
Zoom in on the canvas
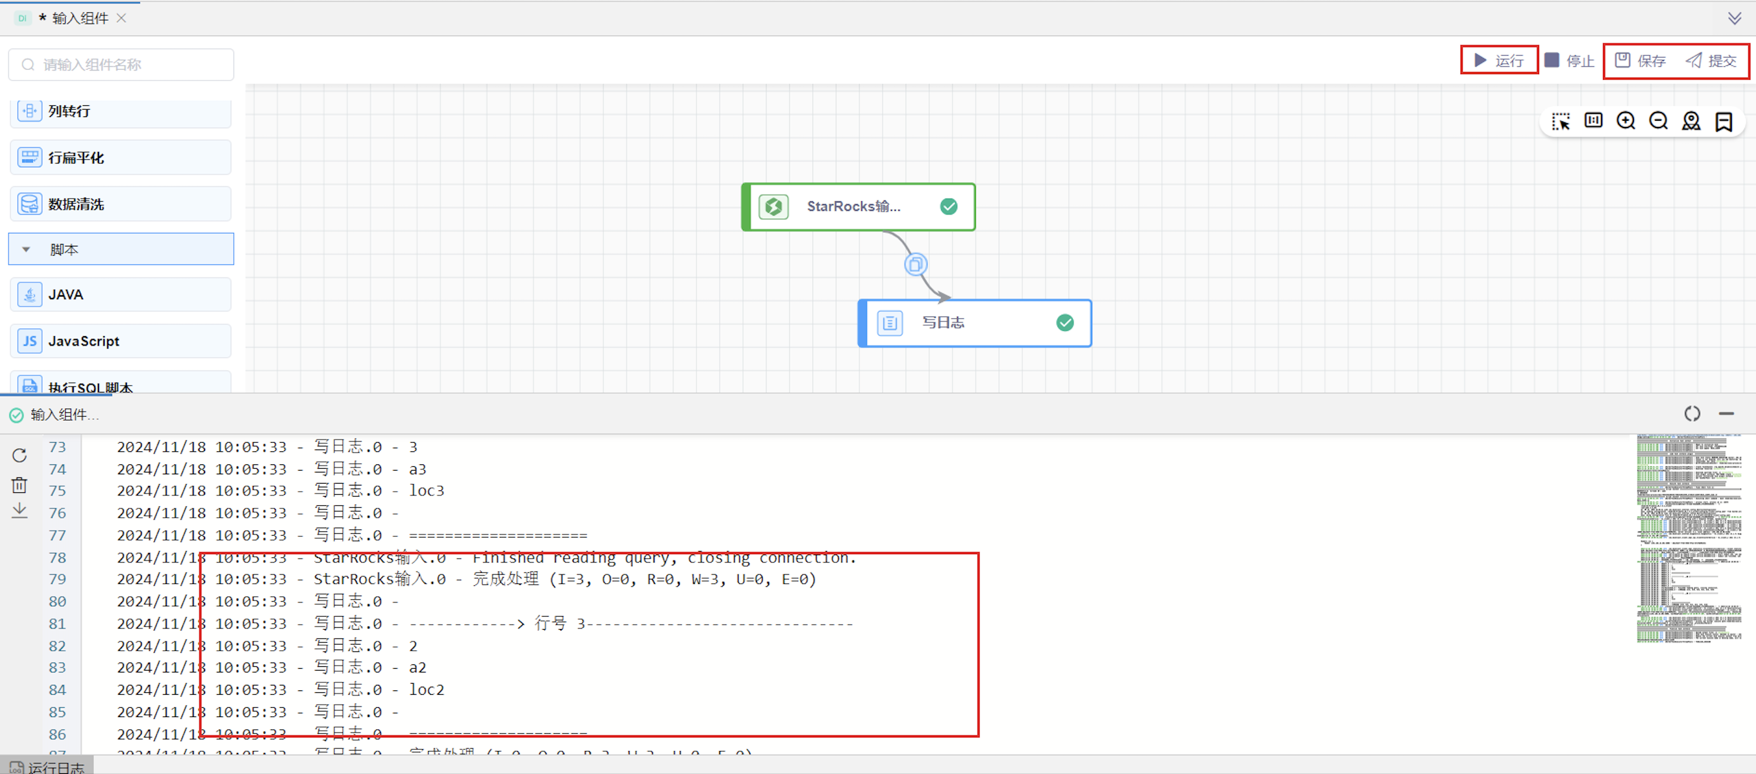click(x=1626, y=121)
